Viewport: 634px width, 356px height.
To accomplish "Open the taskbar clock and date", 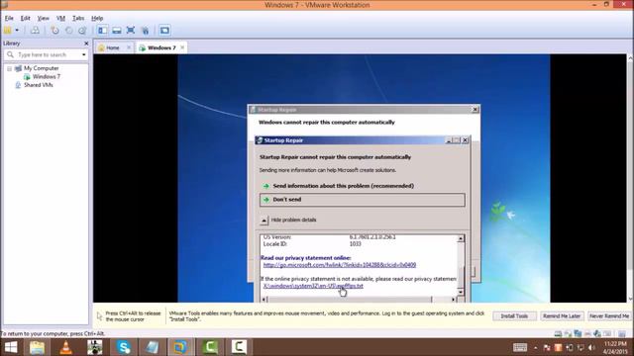I will tap(616, 347).
